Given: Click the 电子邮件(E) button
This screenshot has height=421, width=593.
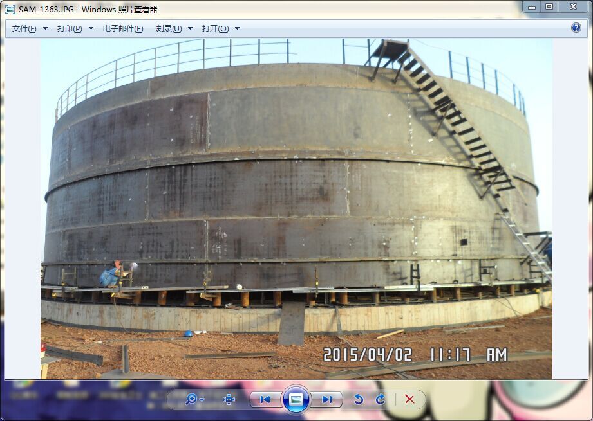Looking at the screenshot, I should (x=123, y=29).
